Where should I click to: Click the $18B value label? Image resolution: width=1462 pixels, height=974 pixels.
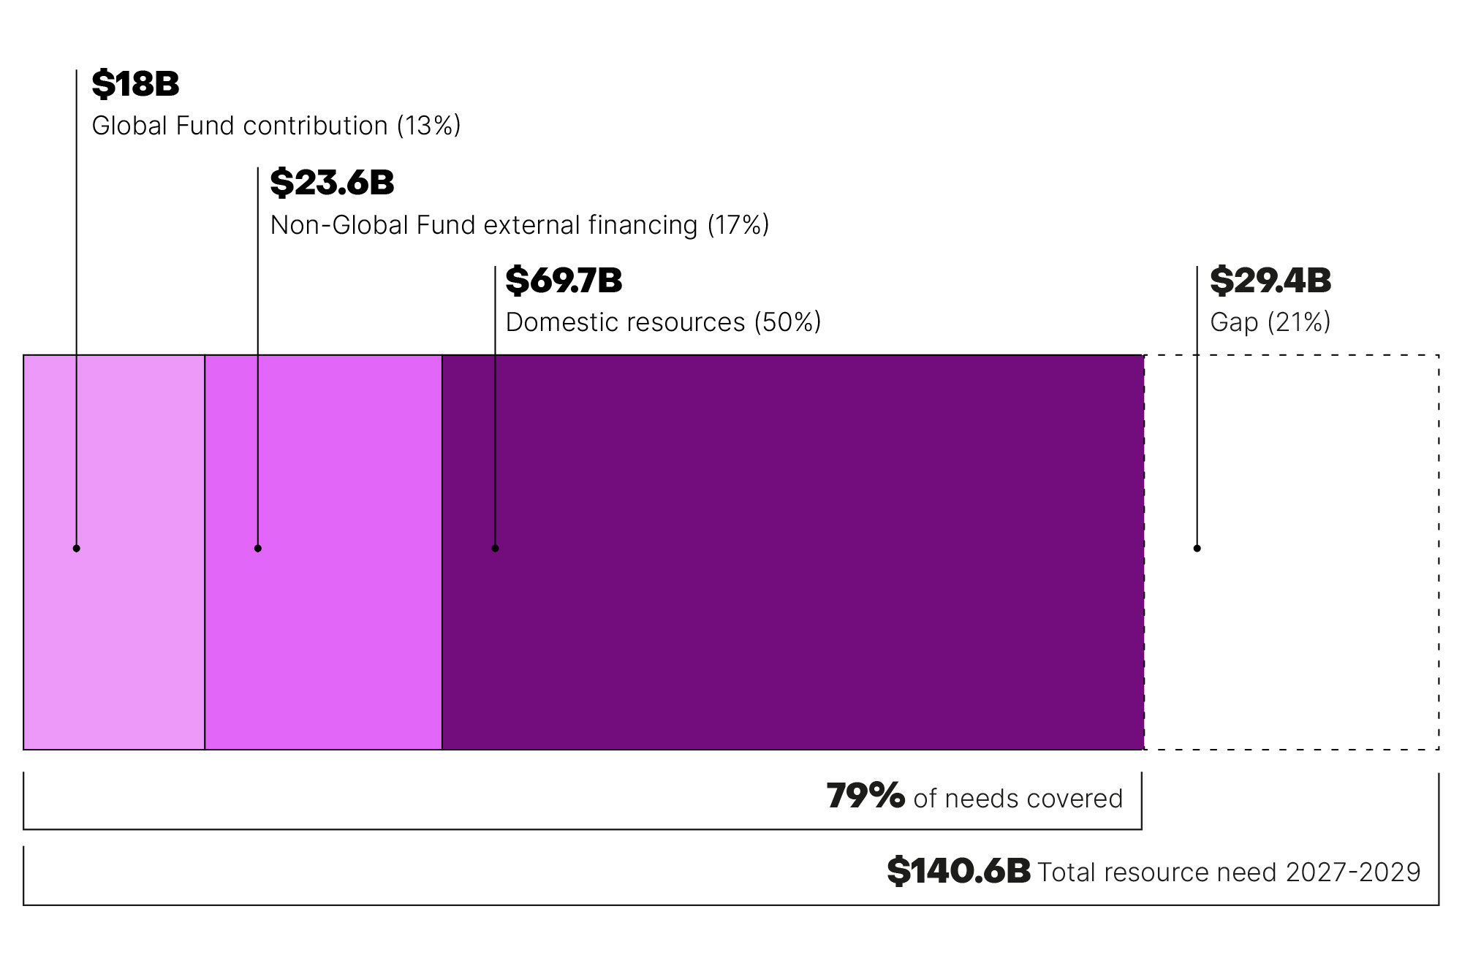tap(135, 84)
